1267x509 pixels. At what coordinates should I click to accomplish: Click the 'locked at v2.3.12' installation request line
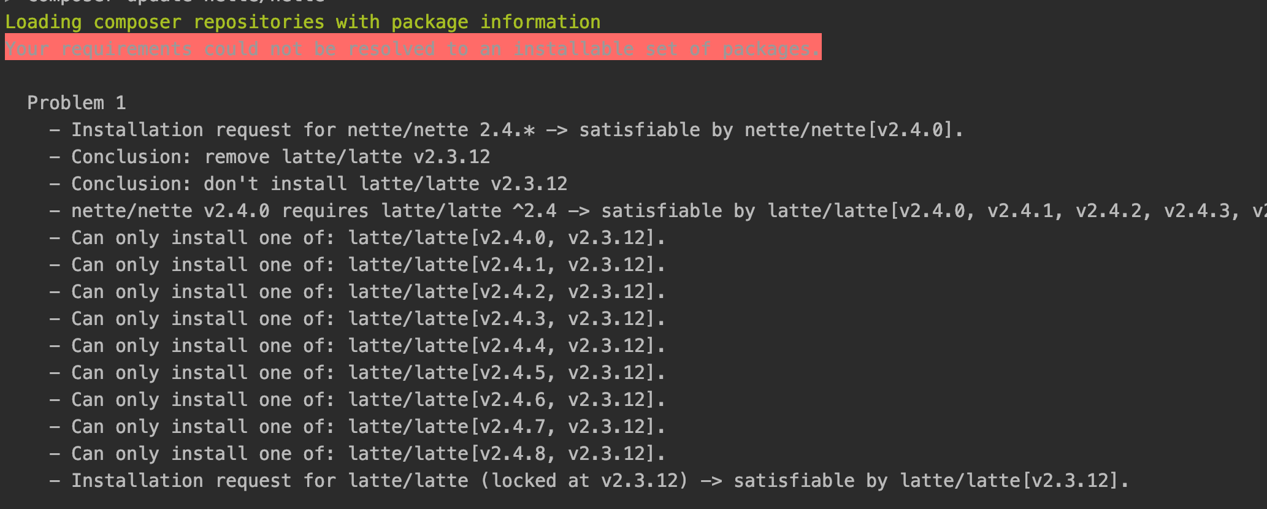tap(589, 481)
